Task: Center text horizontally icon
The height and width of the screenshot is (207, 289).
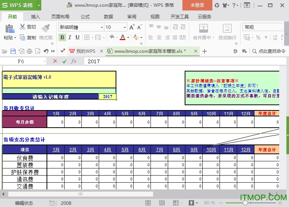Action: tap(159, 37)
